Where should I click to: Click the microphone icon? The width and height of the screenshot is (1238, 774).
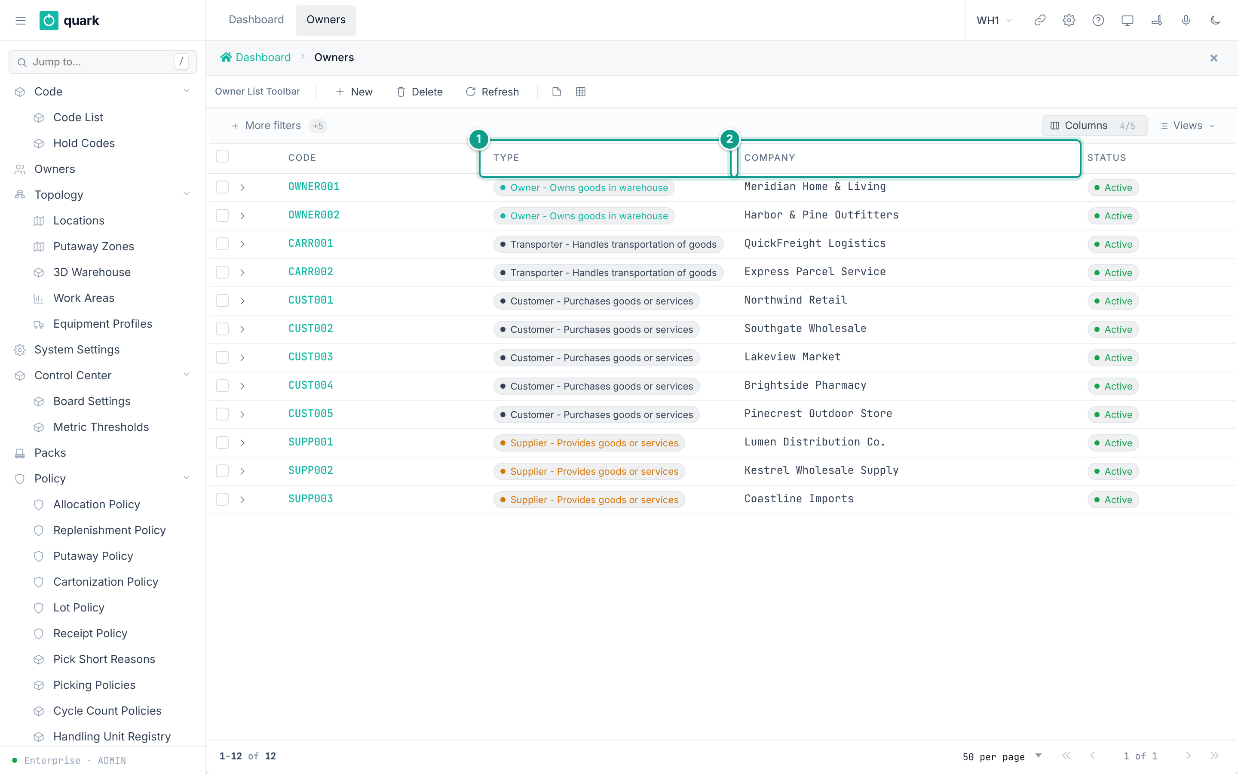[1186, 21]
